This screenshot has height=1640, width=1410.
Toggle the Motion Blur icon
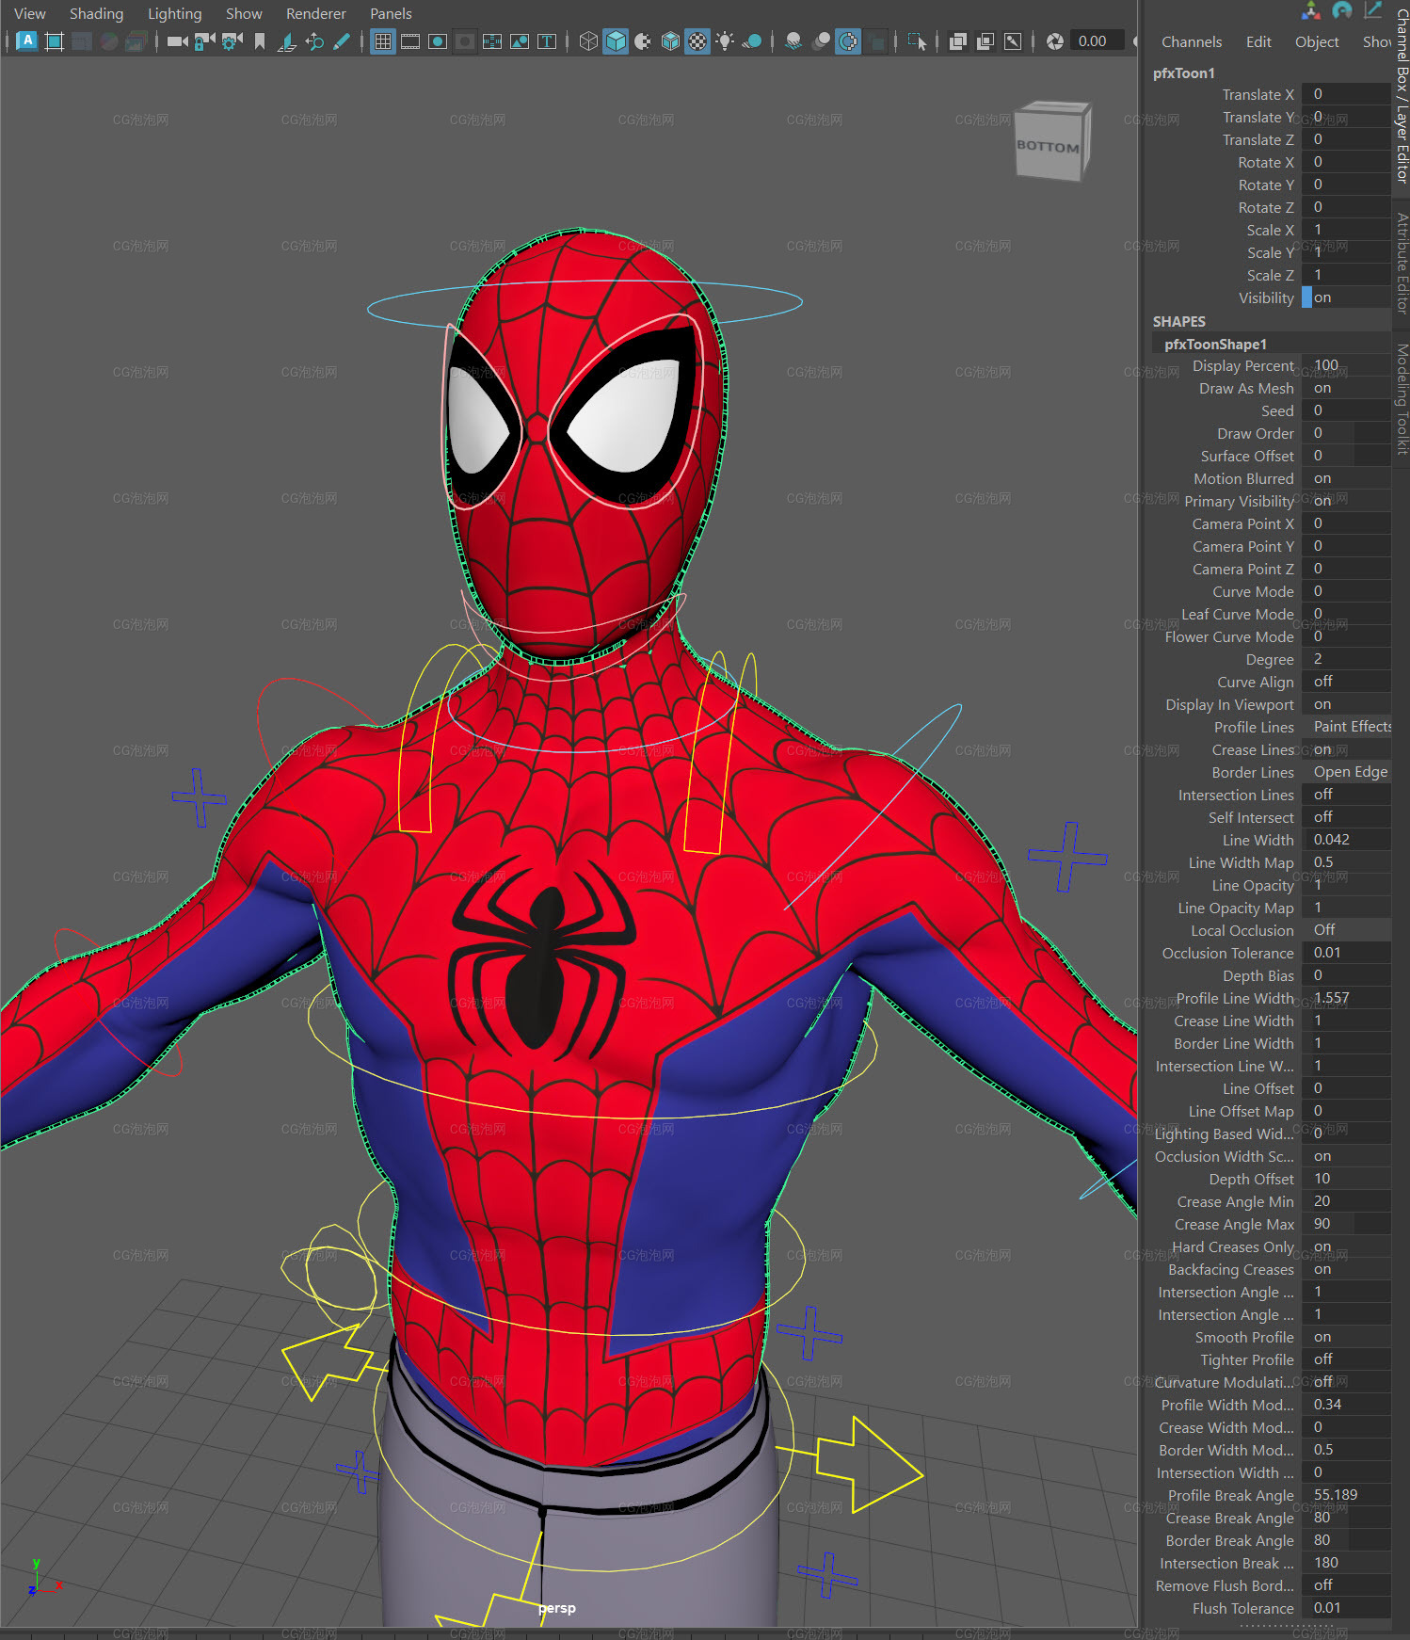pos(821,41)
